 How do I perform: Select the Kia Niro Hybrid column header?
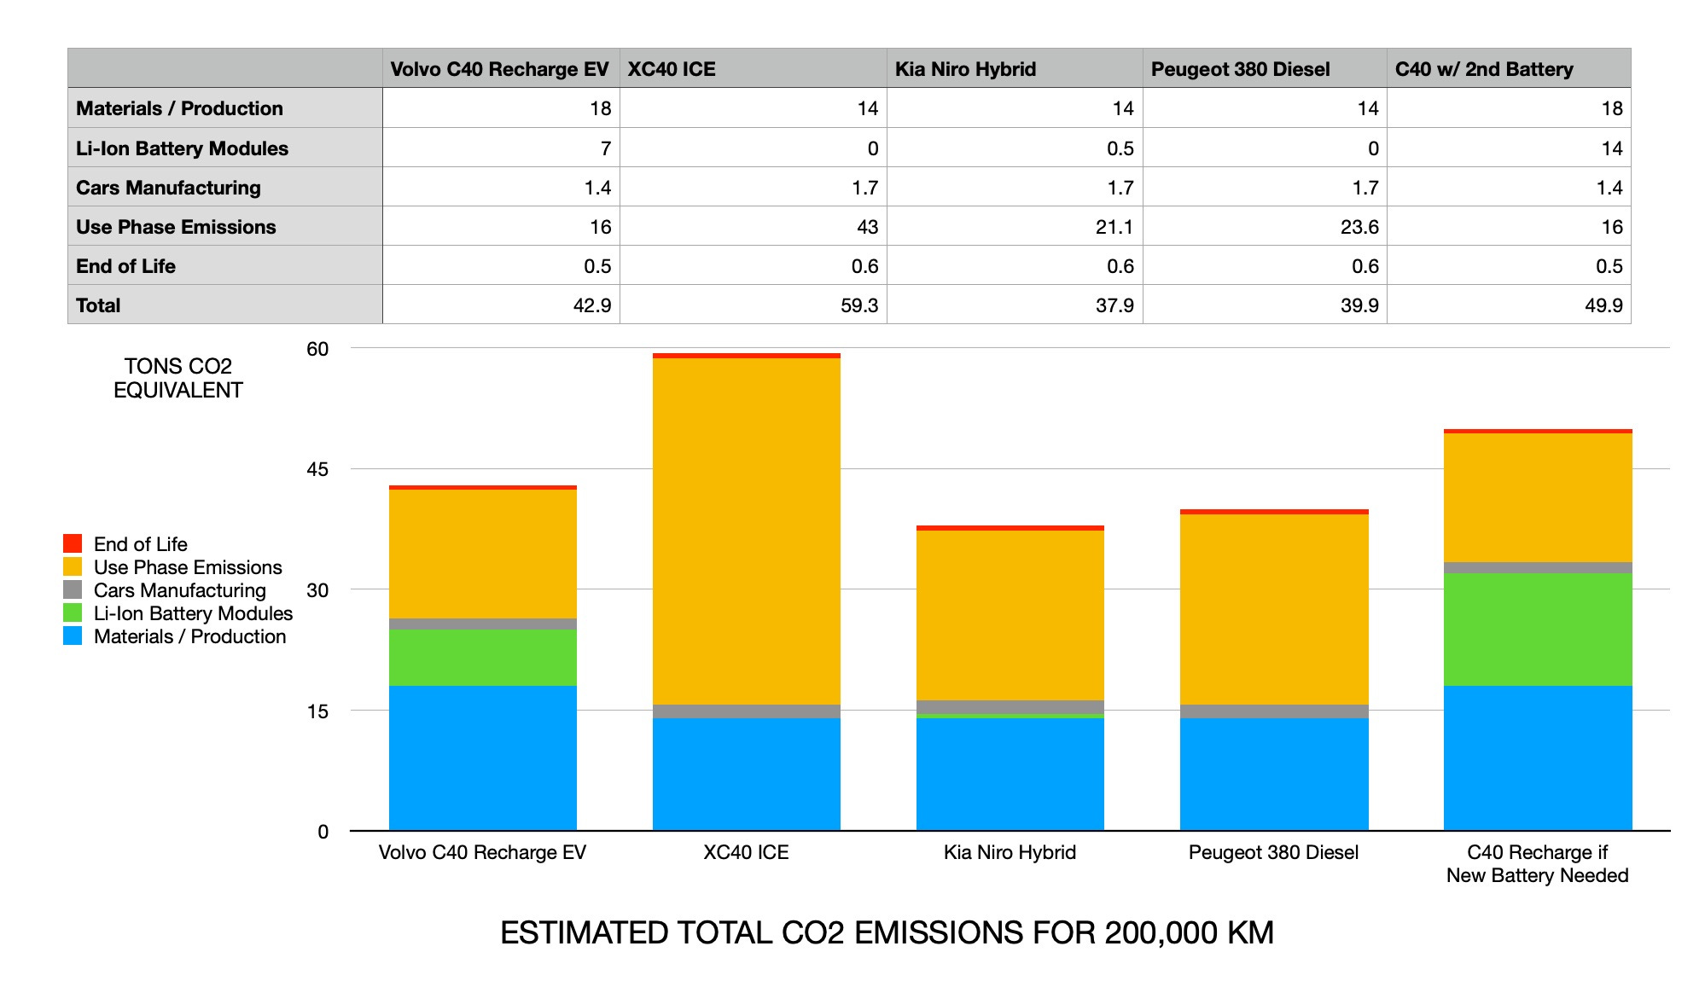1015,68
